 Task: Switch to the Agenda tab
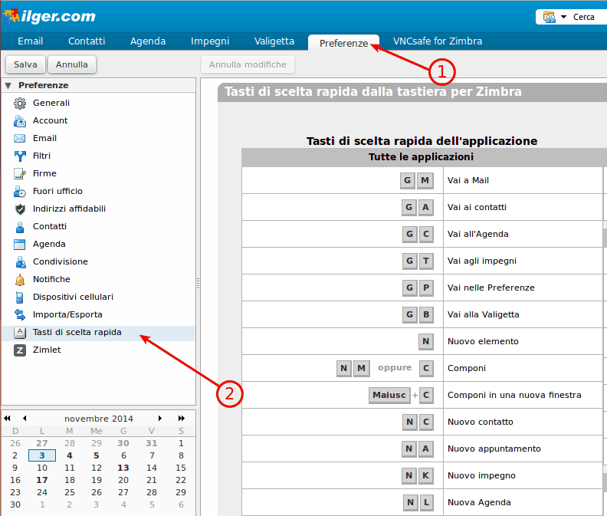point(148,41)
